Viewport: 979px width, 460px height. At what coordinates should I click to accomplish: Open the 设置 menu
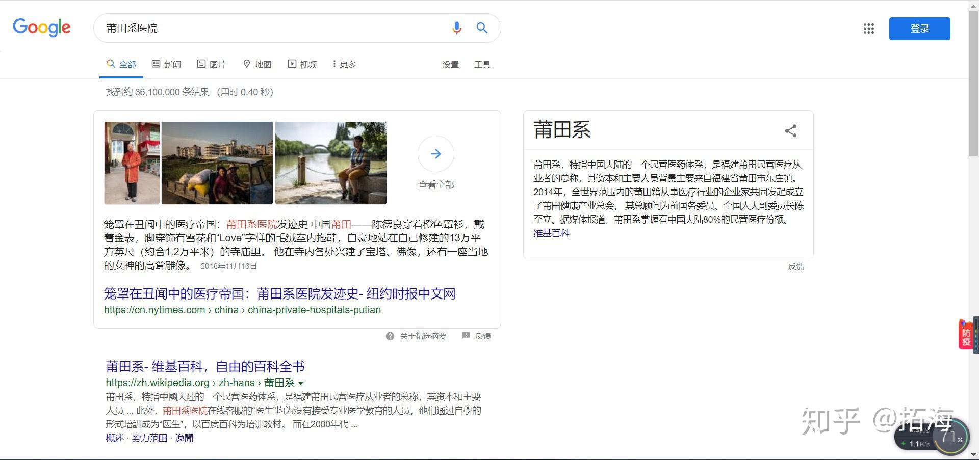(x=450, y=65)
